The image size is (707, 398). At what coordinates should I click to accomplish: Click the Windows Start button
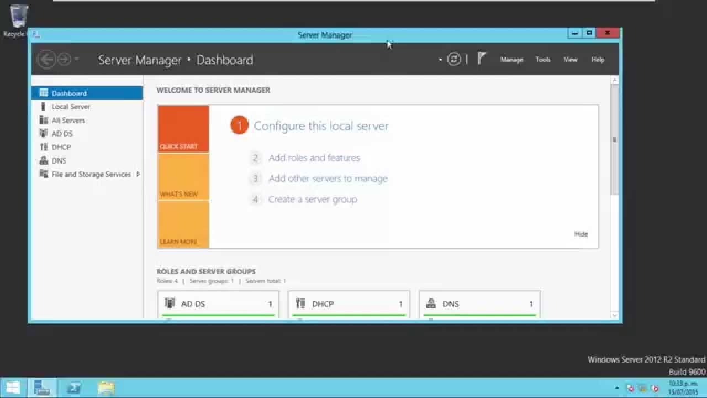[x=13, y=388]
